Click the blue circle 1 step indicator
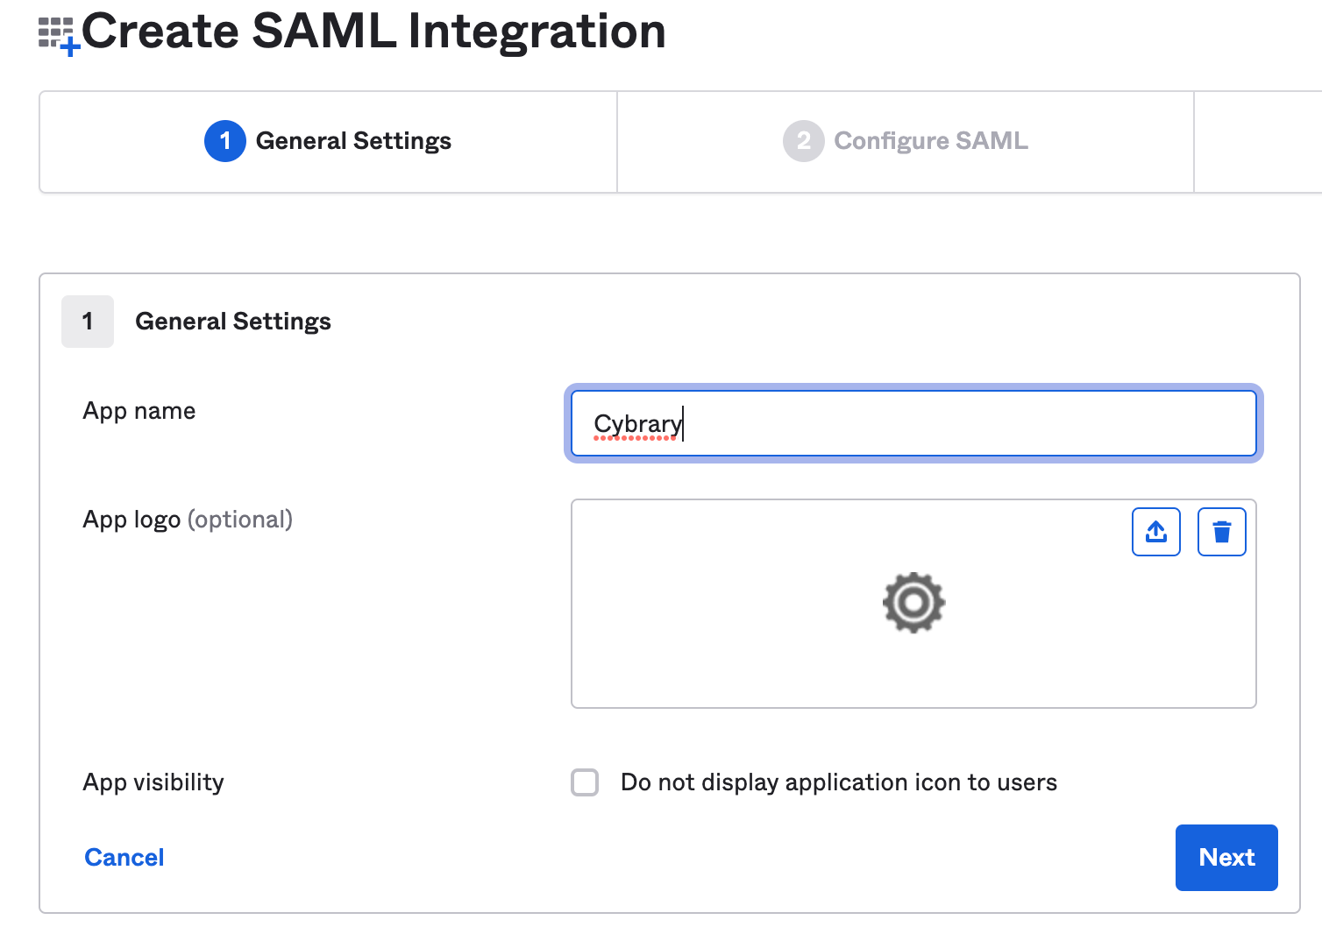Screen dimensions: 1322x934 tap(225, 141)
